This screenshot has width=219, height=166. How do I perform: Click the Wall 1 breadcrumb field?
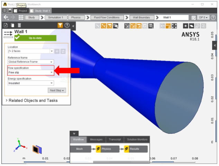click(174, 17)
